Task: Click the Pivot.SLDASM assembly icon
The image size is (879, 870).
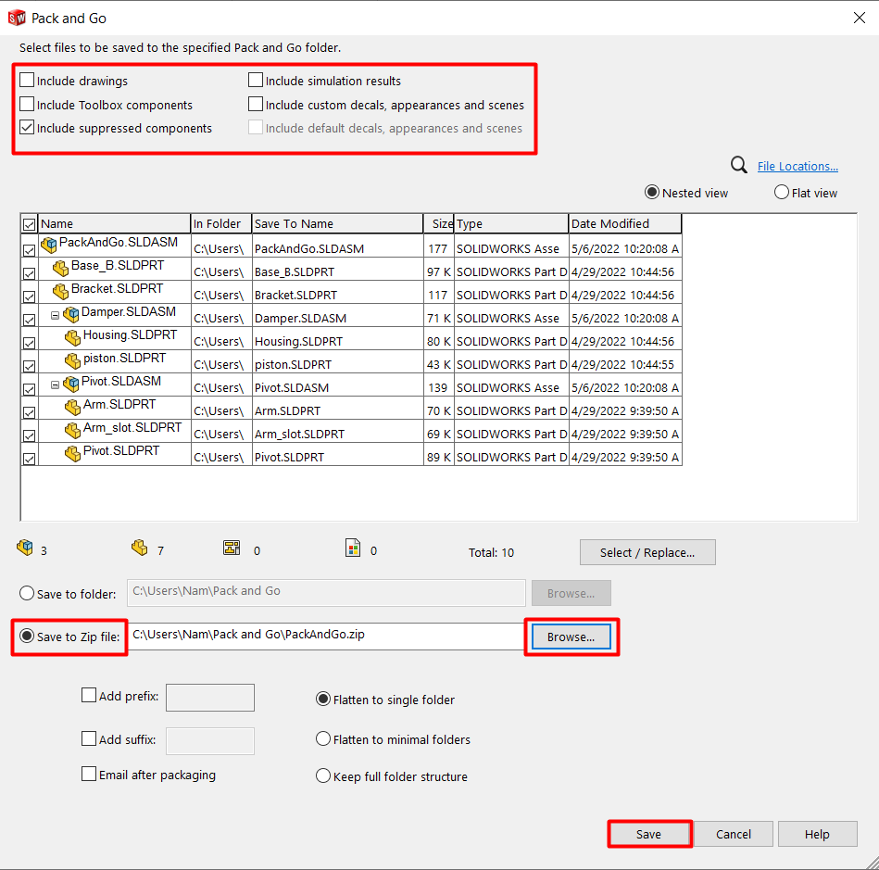Action: [71, 384]
